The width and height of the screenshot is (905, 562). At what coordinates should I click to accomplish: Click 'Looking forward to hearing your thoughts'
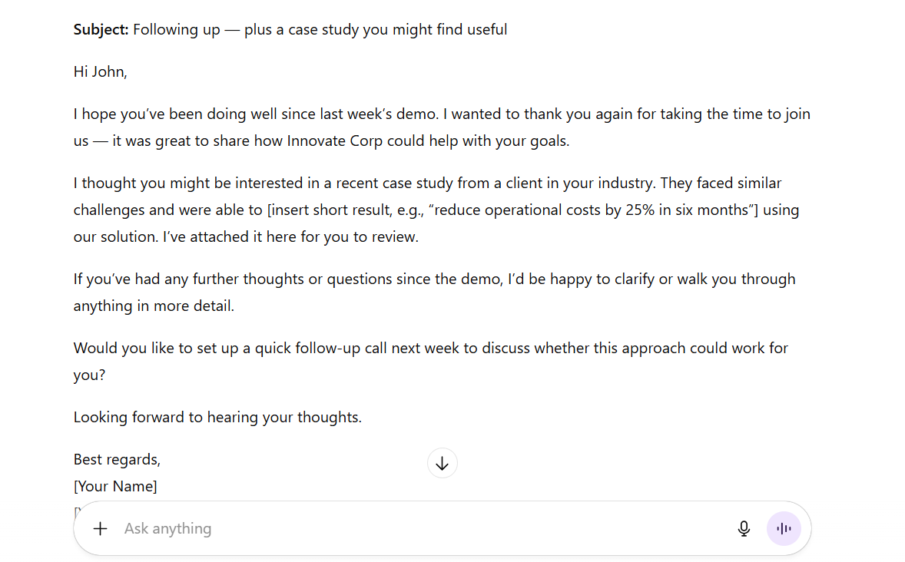pyautogui.click(x=217, y=417)
